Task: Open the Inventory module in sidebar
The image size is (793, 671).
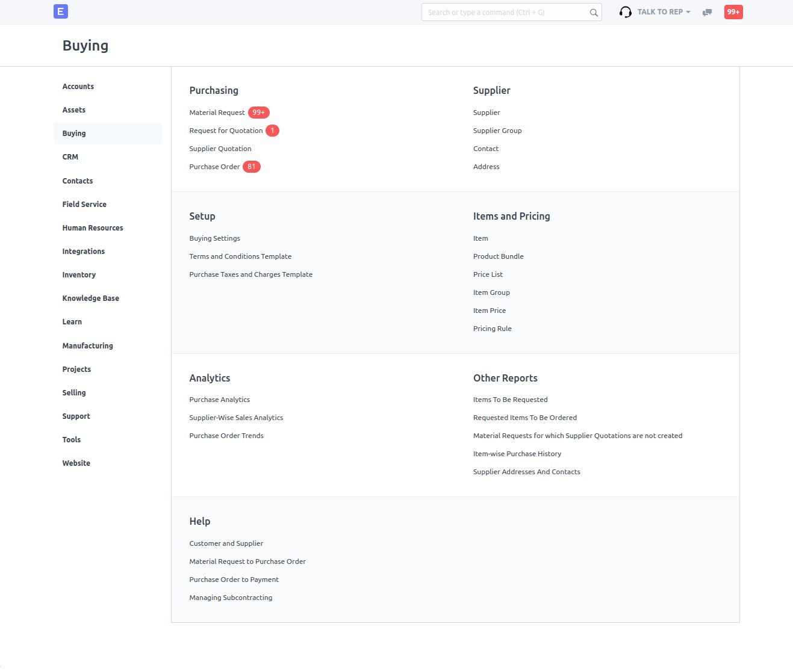Action: [79, 275]
